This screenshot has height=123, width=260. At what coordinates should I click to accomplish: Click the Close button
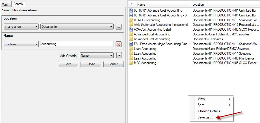click(91, 64)
